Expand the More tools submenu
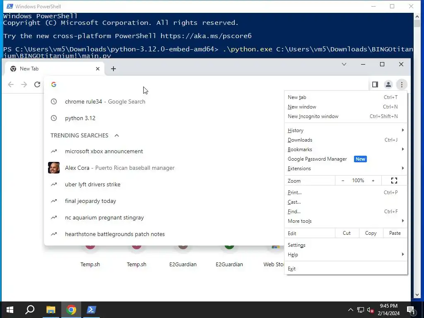The height and width of the screenshot is (318, 424). point(346,221)
